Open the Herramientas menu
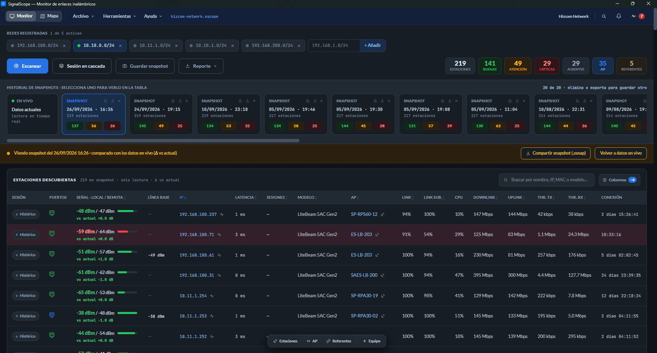 click(x=119, y=16)
